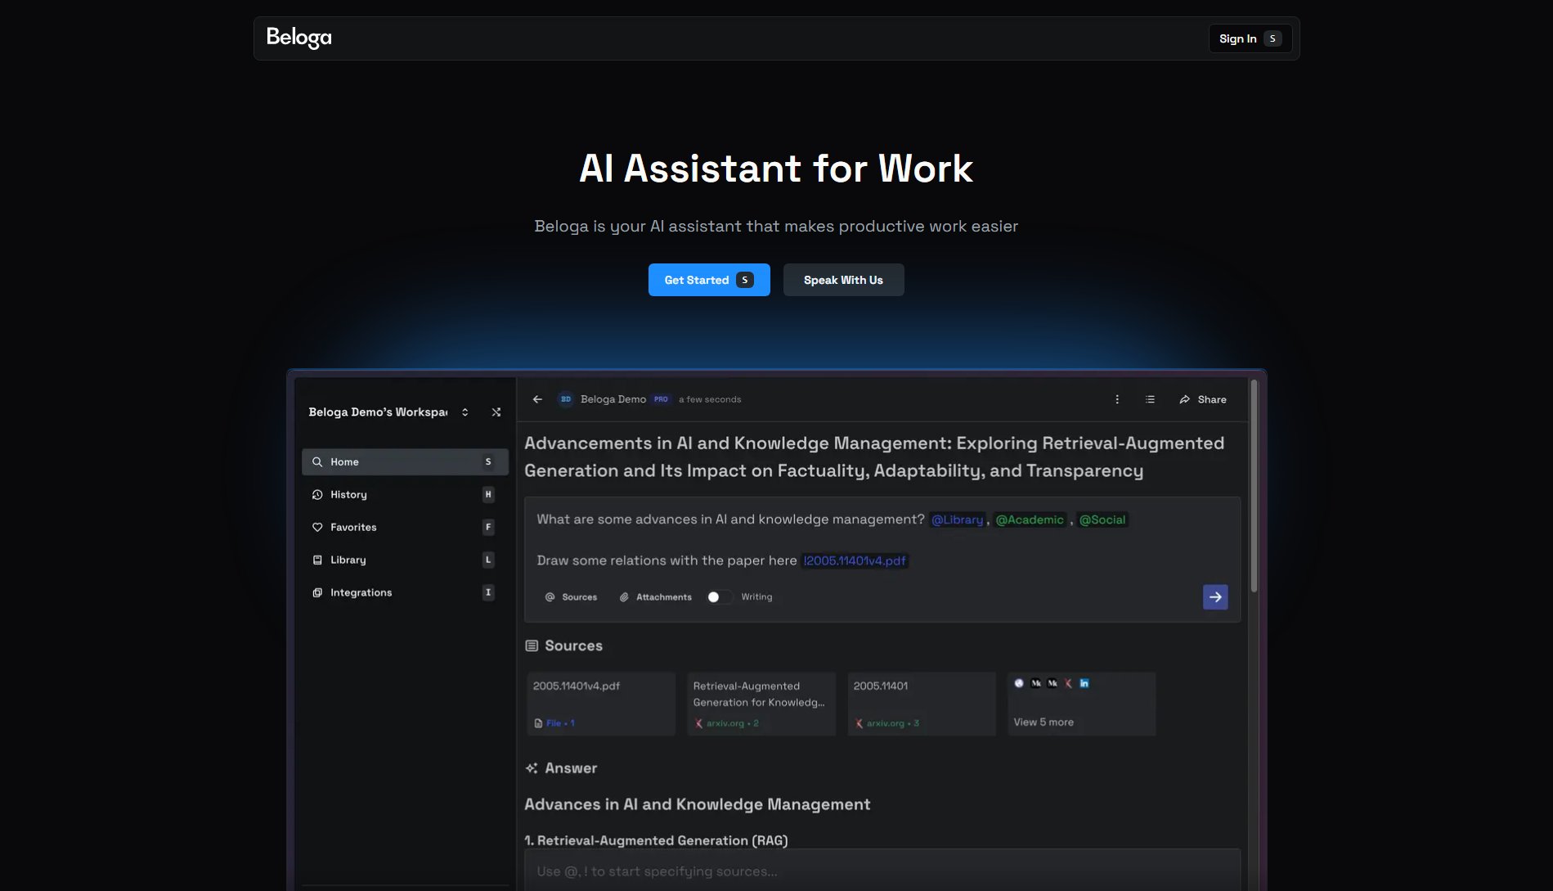The image size is (1553, 891).
Task: Click the Sources @ icon
Action: click(x=550, y=597)
